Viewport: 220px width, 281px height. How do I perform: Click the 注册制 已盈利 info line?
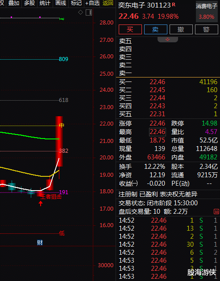click(158, 194)
